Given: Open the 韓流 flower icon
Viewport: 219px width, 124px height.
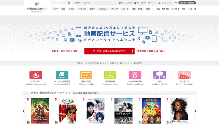Looking at the screenshot, I should point(159,75).
